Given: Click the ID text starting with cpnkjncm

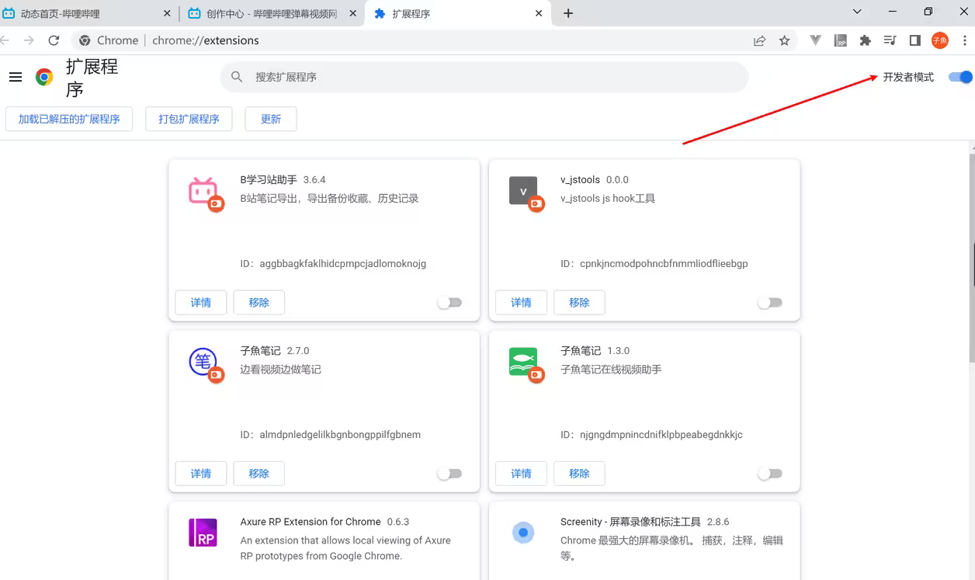Looking at the screenshot, I should tap(654, 263).
